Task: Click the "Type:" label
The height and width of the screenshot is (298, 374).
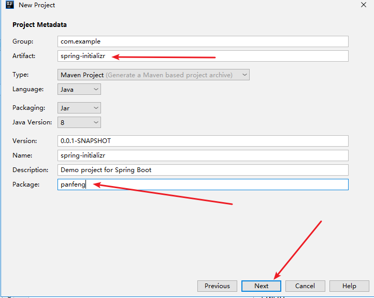Action: 21,75
